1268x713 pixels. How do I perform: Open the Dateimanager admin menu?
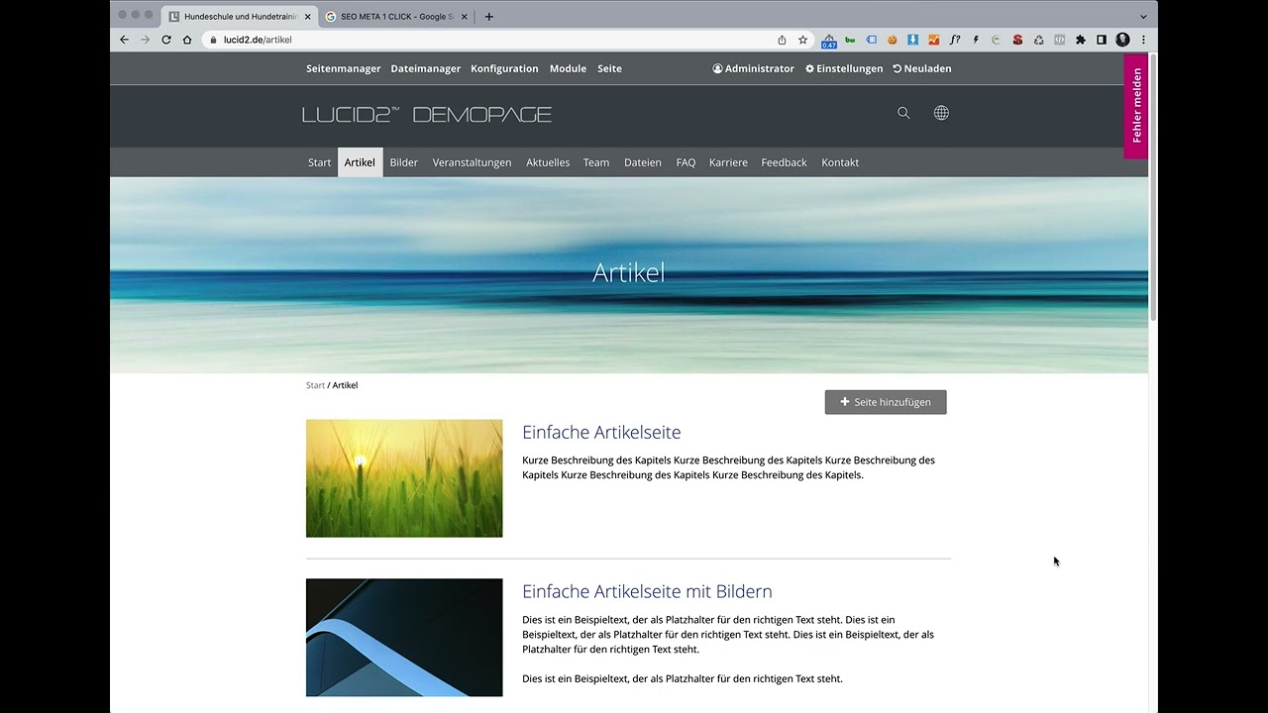(426, 68)
